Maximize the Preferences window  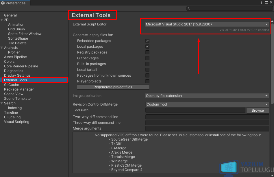coord(266,2)
